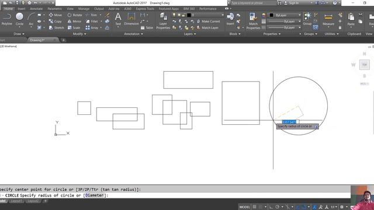This screenshot has height=210, width=374.
Task: Select the Dimension tool
Action: click(x=131, y=19)
